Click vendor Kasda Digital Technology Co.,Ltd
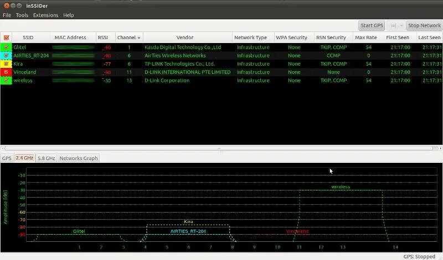This screenshot has width=443, height=260. pyautogui.click(x=183, y=47)
